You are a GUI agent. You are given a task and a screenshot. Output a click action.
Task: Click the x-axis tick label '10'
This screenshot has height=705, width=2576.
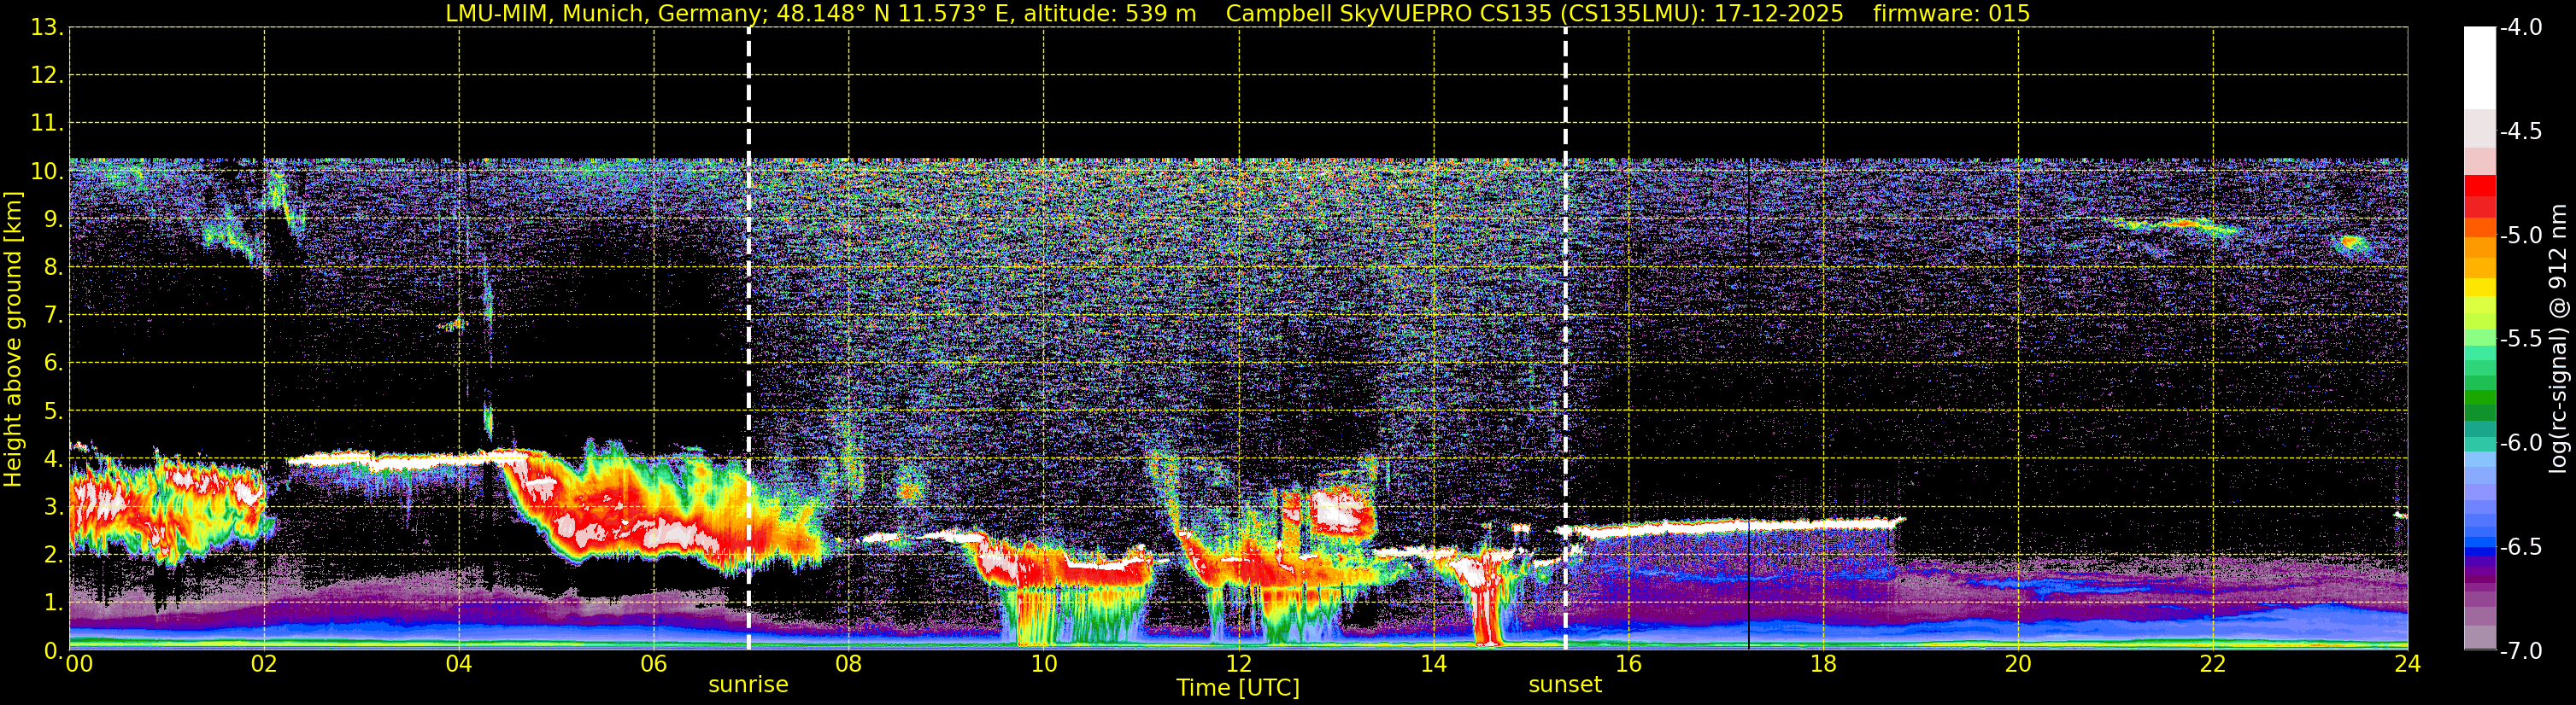[1044, 664]
